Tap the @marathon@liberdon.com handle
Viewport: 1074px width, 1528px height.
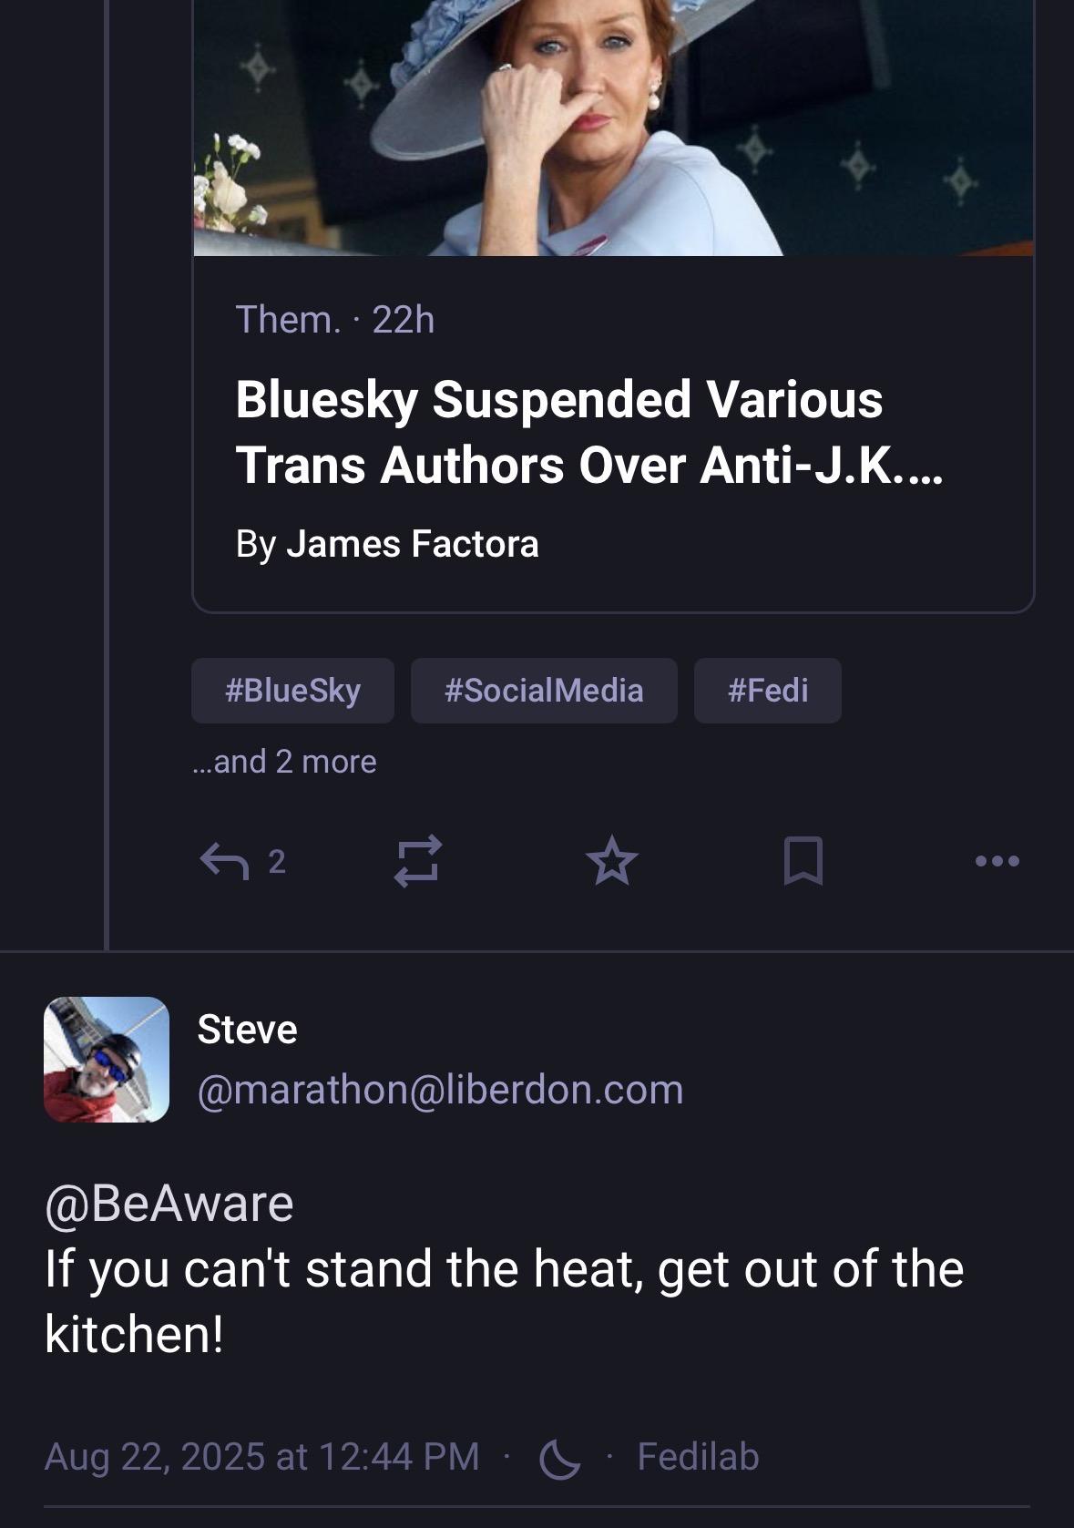click(x=440, y=1090)
